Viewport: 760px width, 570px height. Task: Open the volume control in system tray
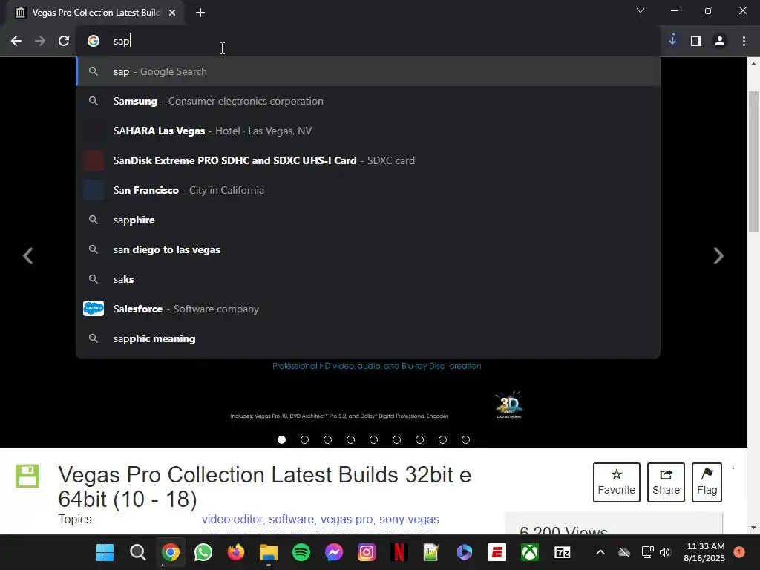(665, 552)
